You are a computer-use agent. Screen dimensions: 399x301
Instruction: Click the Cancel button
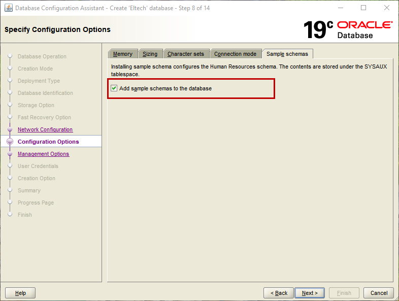click(379, 293)
